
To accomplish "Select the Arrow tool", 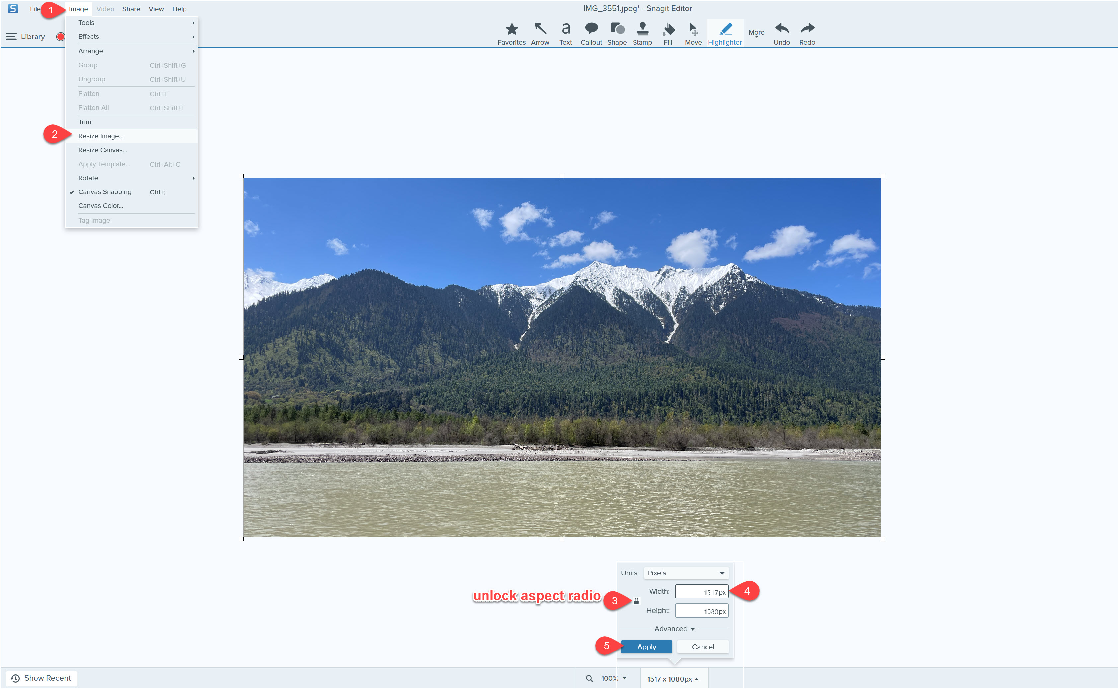I will [x=540, y=34].
